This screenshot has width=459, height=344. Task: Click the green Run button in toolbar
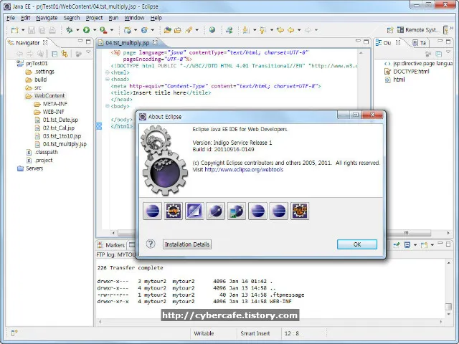[86, 30]
